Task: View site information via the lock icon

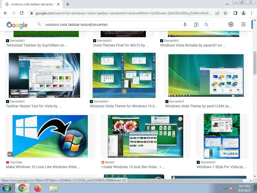Action: (32, 13)
